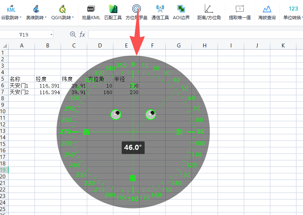Open the 匹配工具 icon
The image size is (303, 215).
113,9
